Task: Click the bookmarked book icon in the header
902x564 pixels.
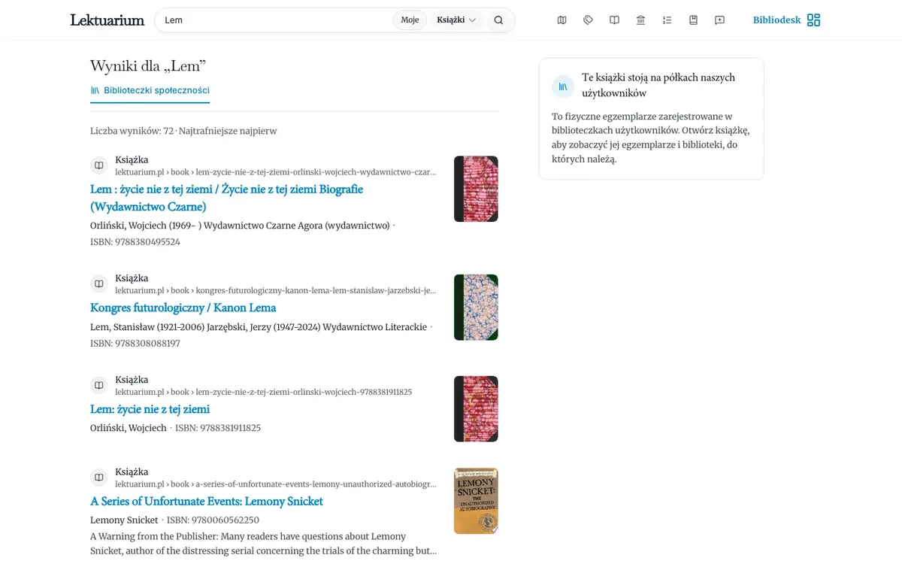Action: coord(693,20)
